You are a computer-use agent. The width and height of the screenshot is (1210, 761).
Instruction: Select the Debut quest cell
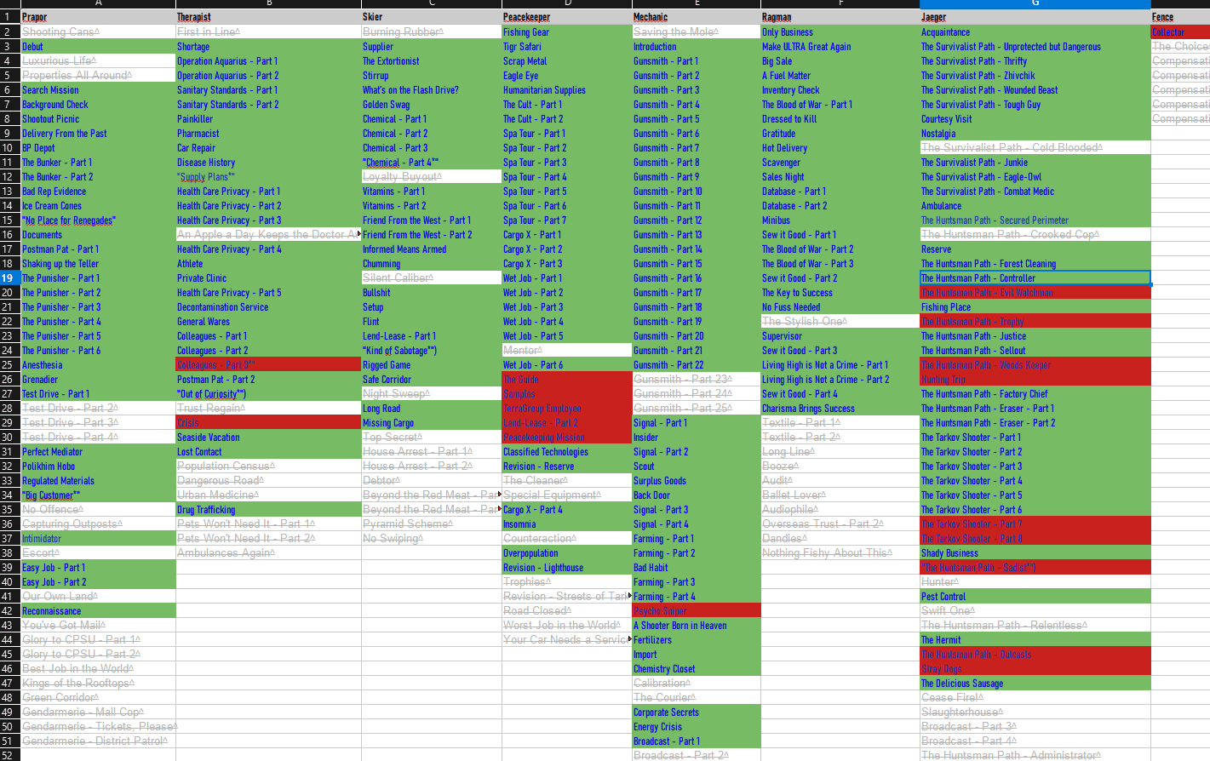click(x=98, y=47)
